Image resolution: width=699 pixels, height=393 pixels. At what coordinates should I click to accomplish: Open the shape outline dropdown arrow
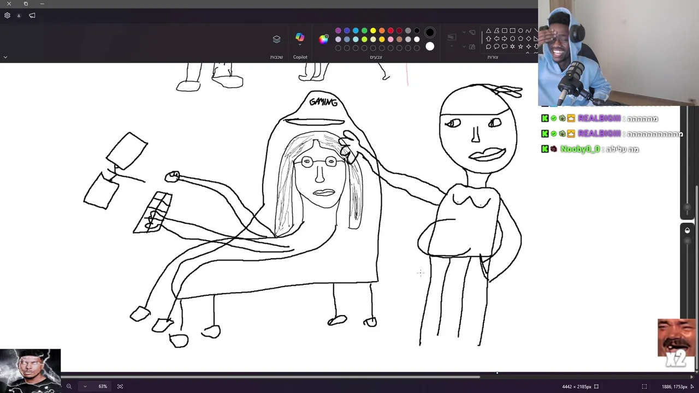[x=464, y=32]
